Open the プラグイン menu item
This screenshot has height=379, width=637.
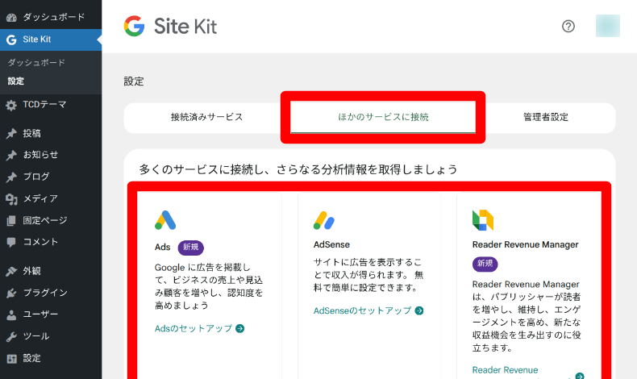pyautogui.click(x=51, y=294)
